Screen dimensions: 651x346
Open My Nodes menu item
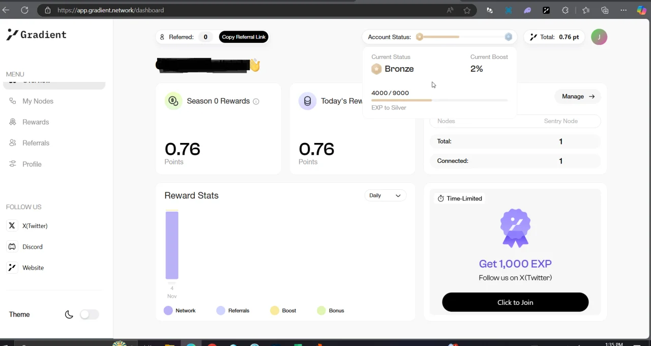38,101
